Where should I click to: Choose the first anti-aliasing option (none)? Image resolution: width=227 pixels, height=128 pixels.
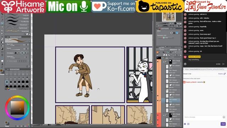(16, 53)
